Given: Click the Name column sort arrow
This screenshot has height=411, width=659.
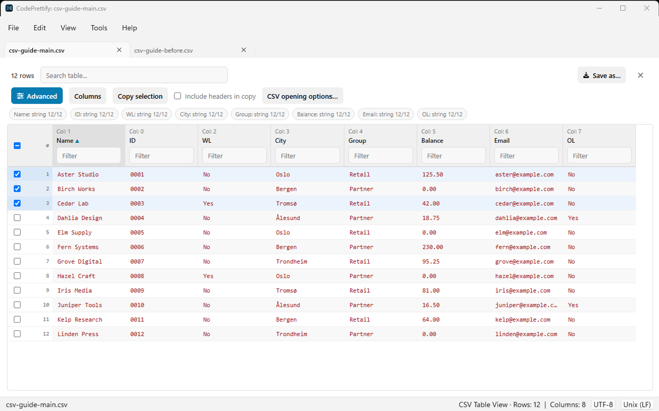Looking at the screenshot, I should 77,141.
